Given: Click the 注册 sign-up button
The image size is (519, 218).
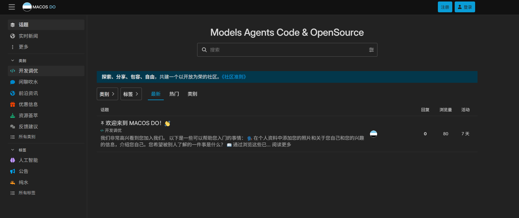Looking at the screenshot, I should [445, 7].
